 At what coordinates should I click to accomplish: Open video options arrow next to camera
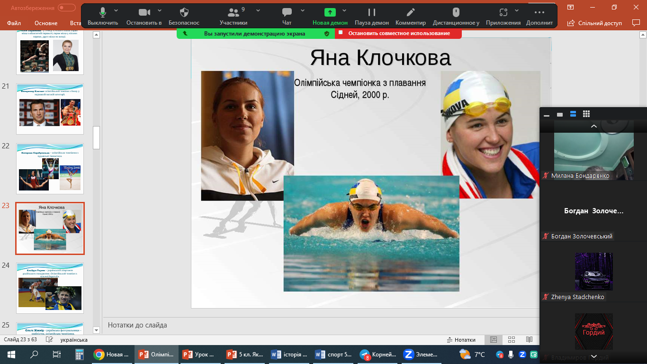click(x=160, y=10)
